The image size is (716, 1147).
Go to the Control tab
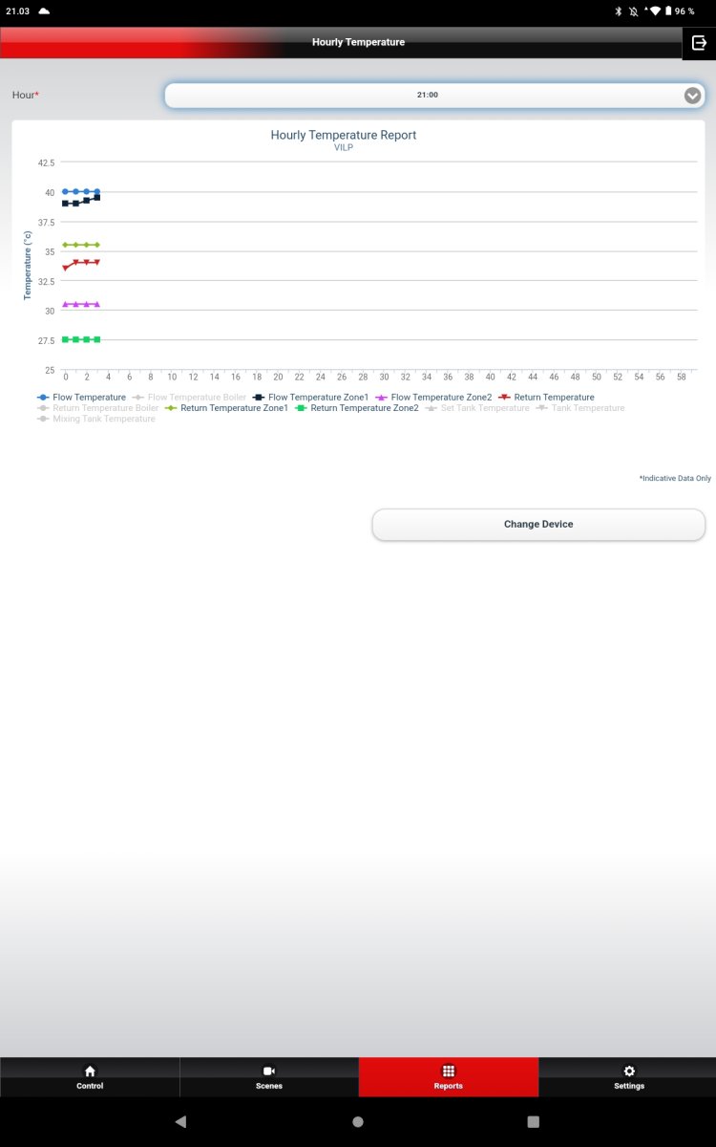click(90, 1077)
